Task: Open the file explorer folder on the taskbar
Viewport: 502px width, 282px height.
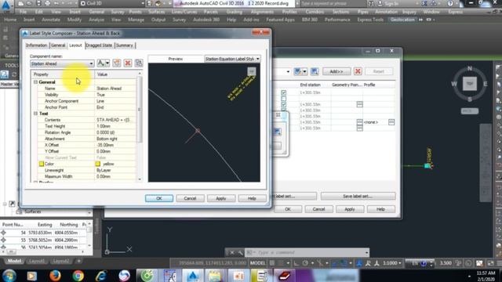Action: [215, 275]
